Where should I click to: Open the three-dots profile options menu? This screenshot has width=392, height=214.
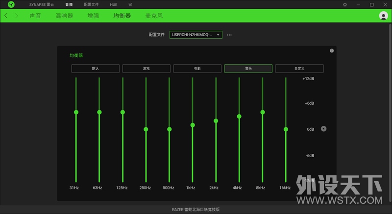(x=229, y=35)
